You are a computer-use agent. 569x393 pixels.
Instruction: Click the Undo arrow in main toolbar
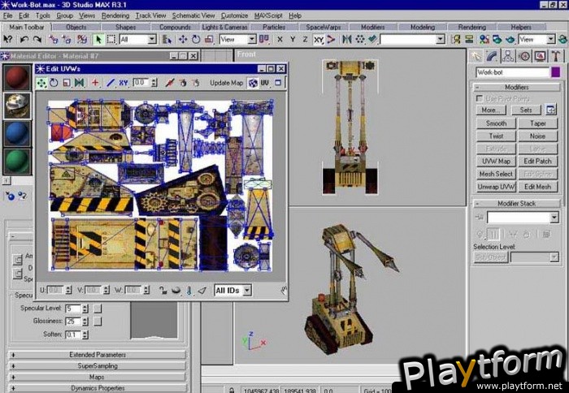(24, 39)
